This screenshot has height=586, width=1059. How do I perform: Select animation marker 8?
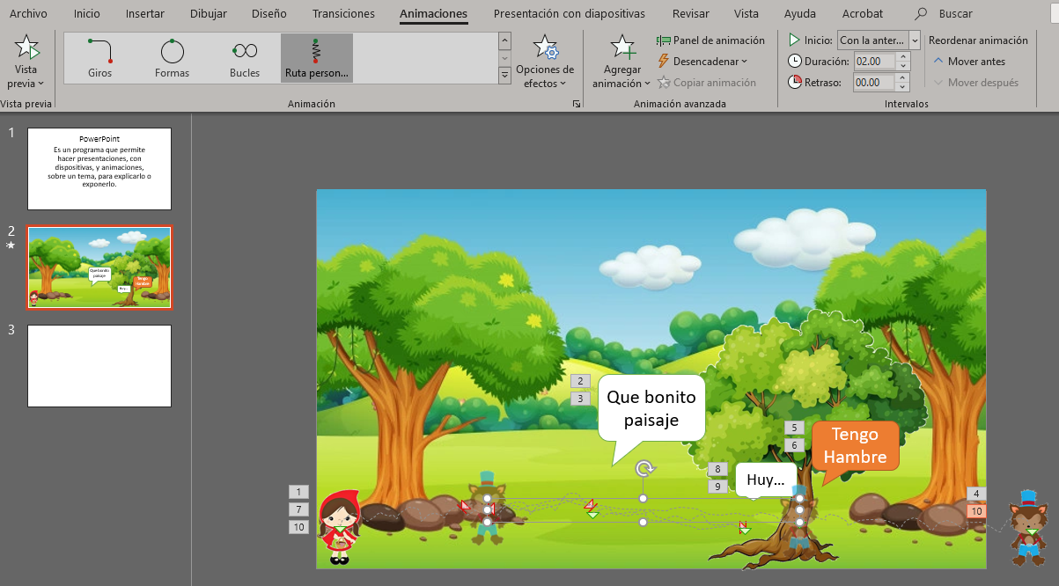718,469
